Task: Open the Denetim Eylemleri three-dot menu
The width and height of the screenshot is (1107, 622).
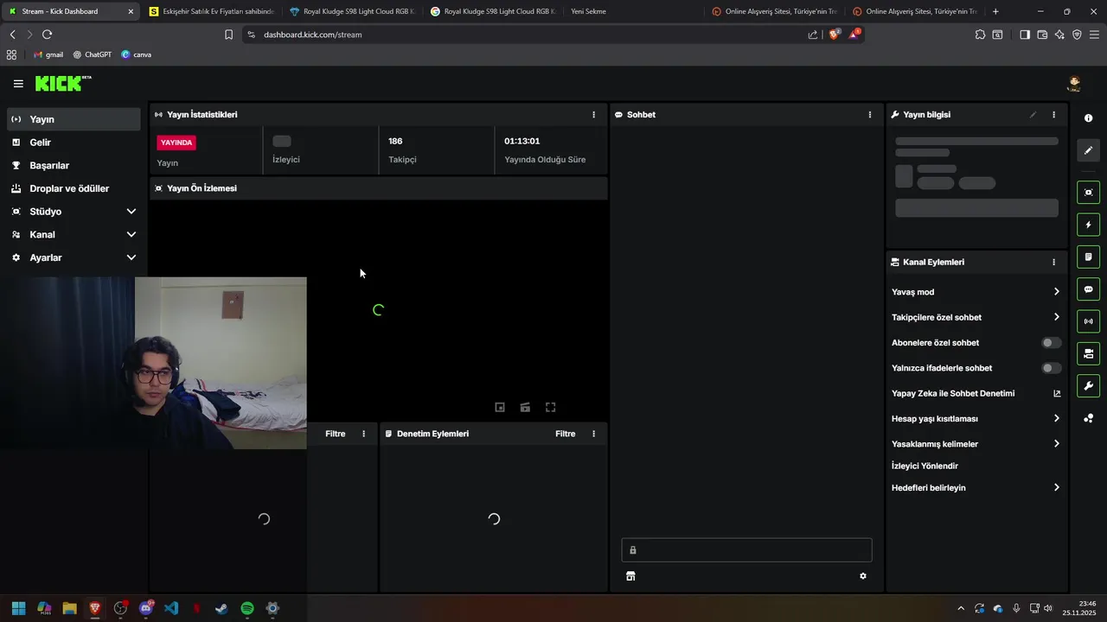Action: (x=593, y=434)
